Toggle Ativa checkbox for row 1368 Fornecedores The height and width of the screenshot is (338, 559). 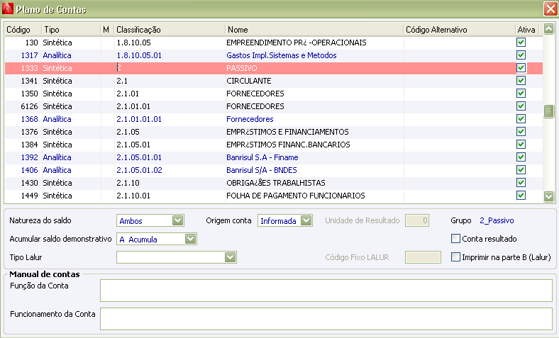(x=521, y=118)
